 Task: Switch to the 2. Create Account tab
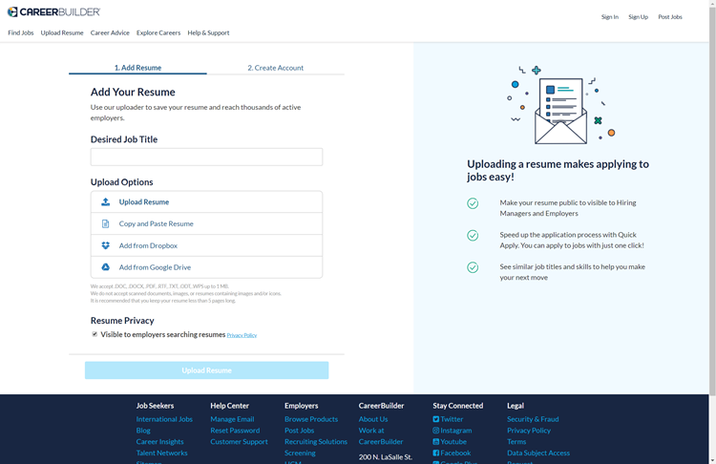click(x=275, y=68)
